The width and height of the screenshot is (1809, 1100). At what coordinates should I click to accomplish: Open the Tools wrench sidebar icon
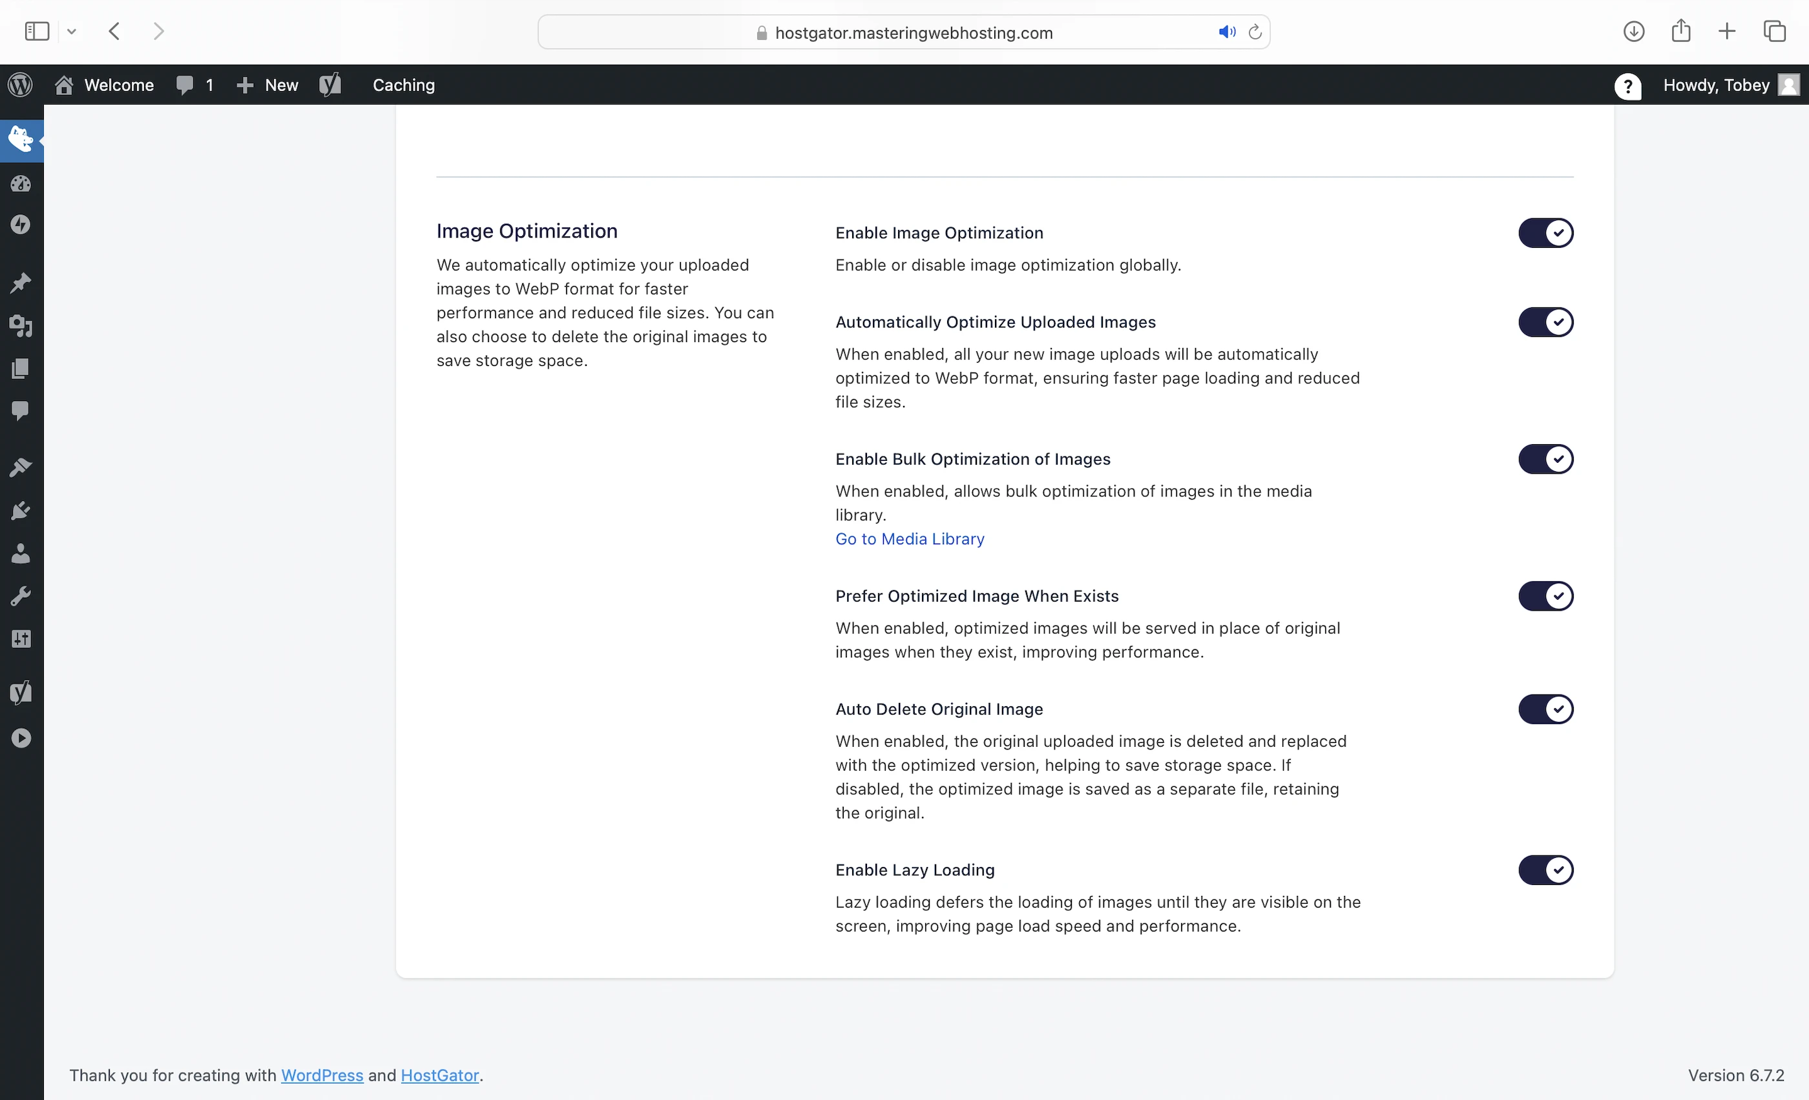click(21, 596)
